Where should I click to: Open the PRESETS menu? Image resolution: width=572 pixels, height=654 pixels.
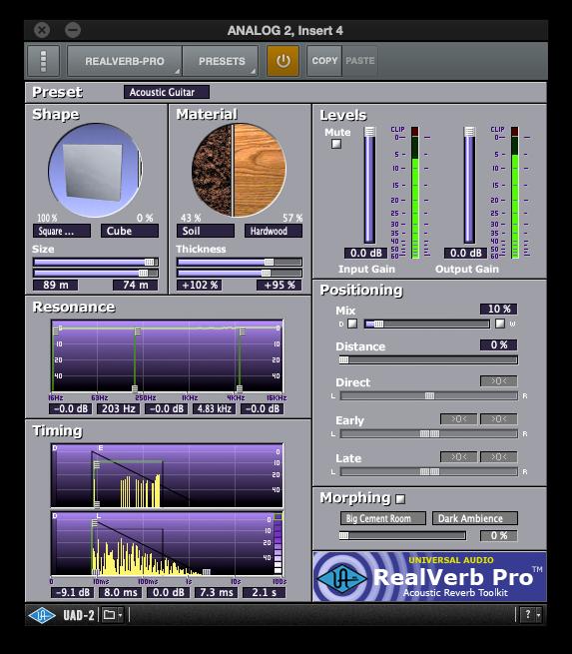221,61
